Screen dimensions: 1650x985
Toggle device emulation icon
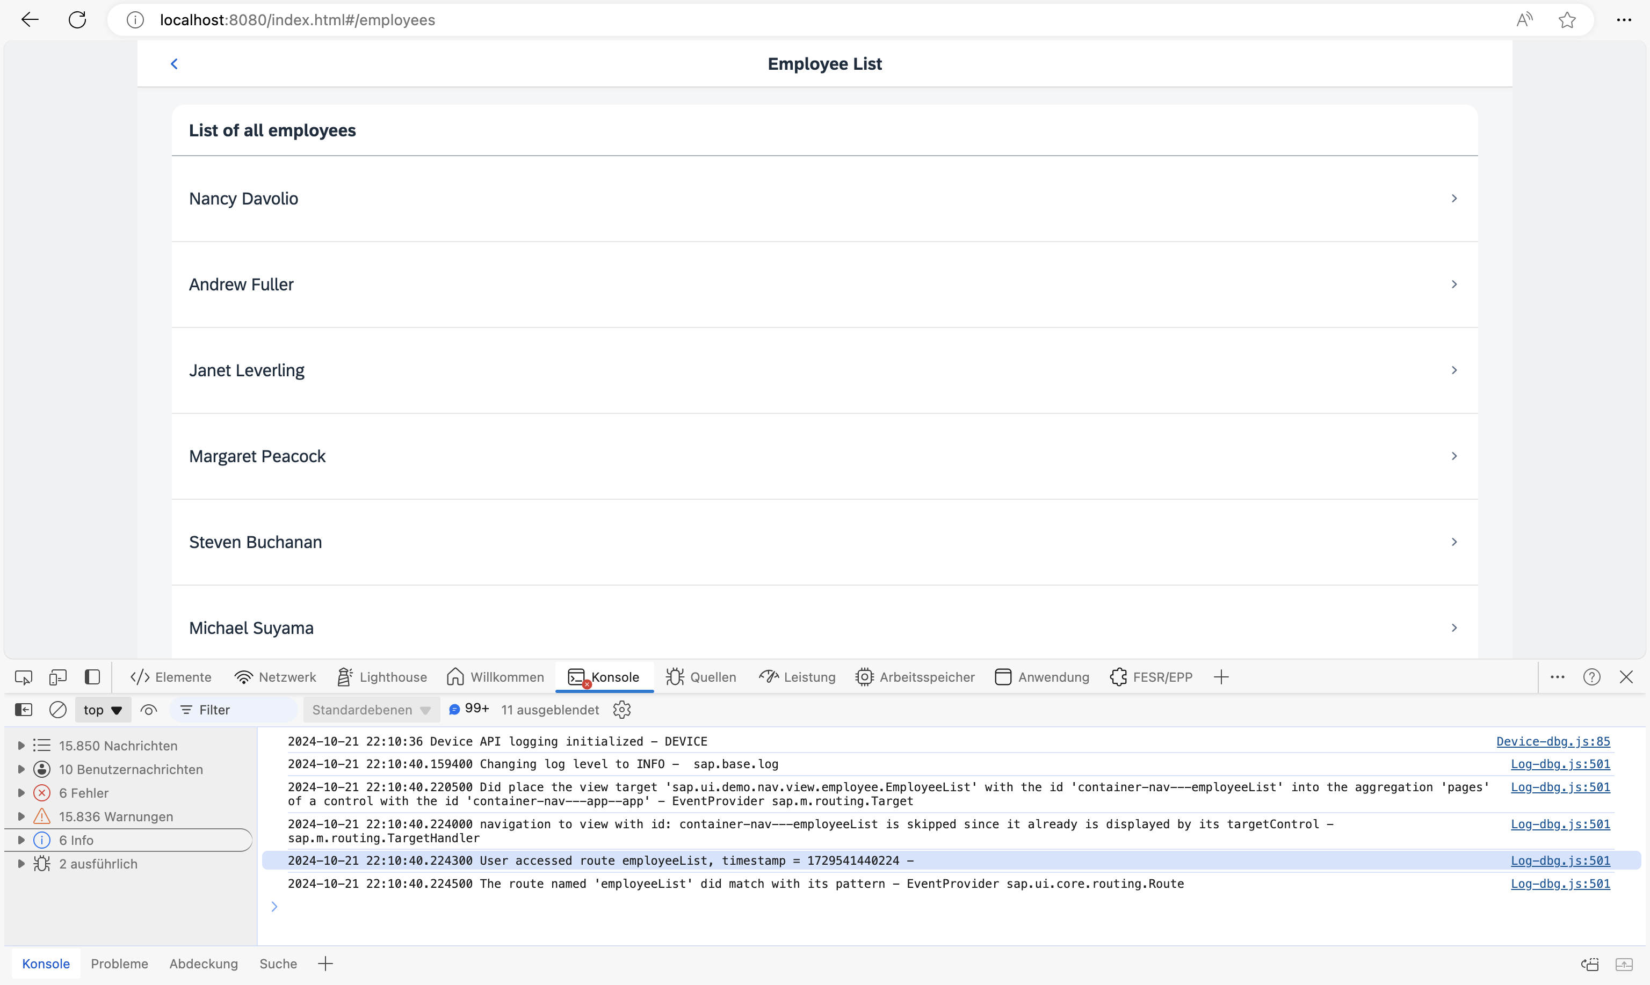point(58,677)
